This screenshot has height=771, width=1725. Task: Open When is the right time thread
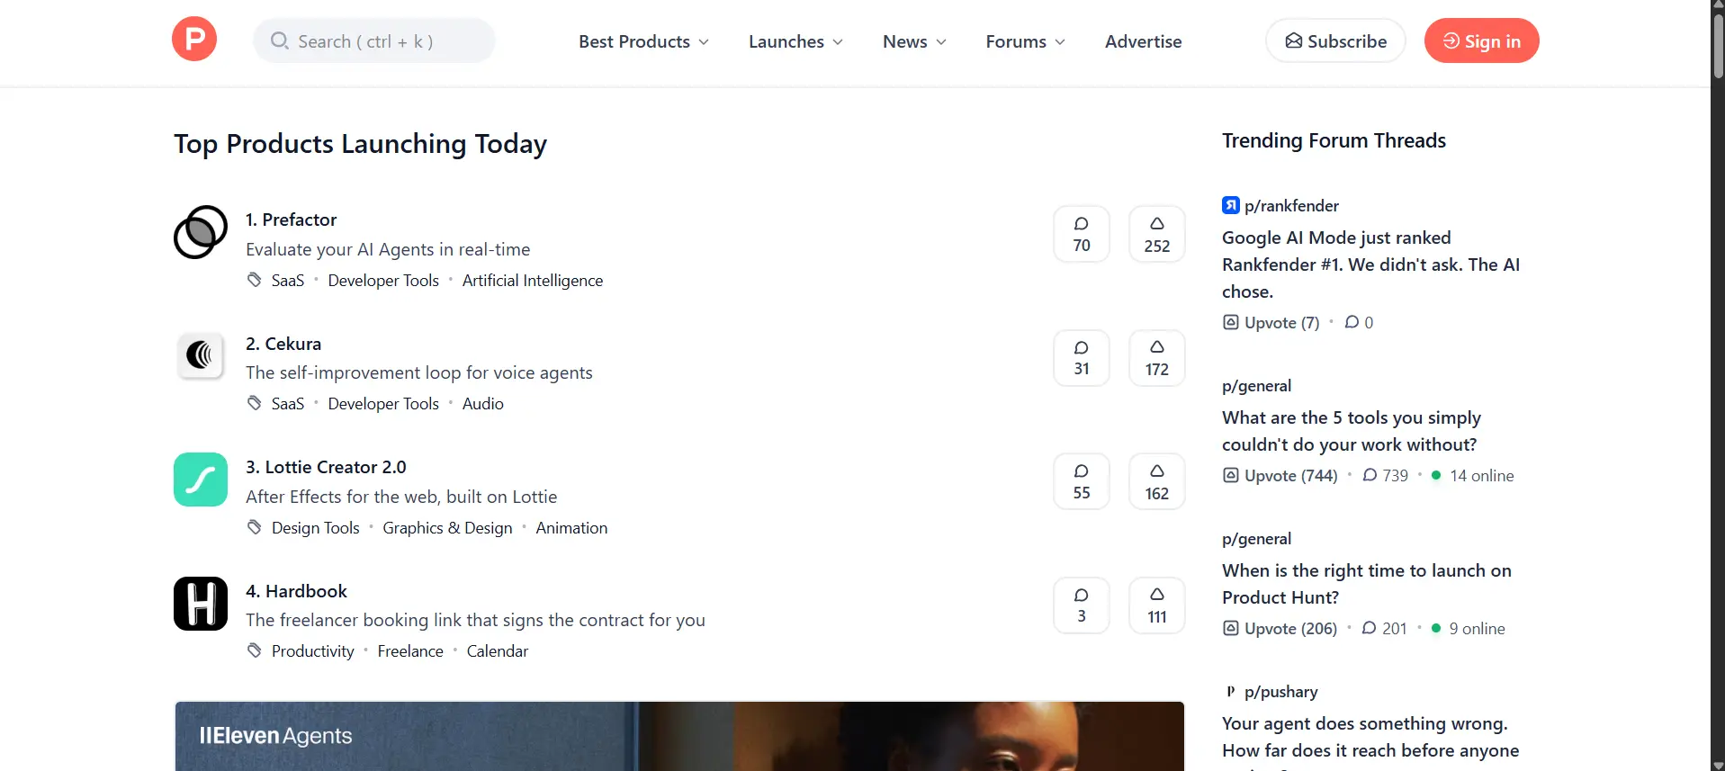[1367, 584]
